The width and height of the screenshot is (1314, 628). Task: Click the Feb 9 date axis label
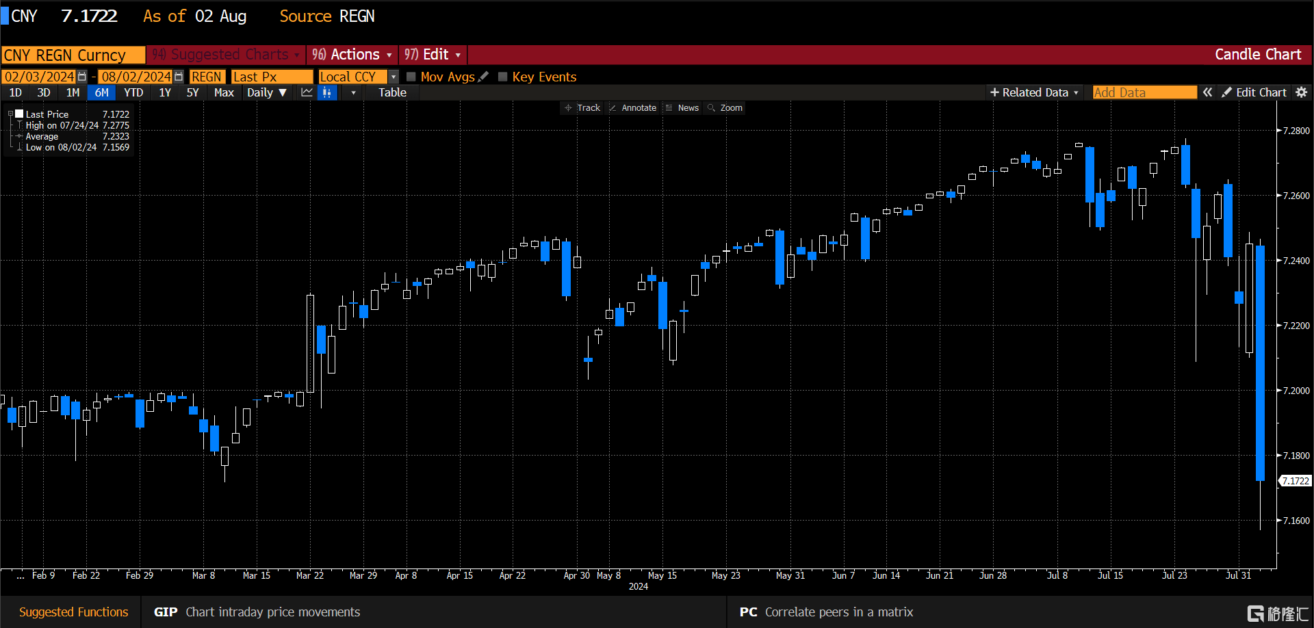click(x=43, y=575)
